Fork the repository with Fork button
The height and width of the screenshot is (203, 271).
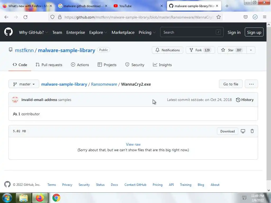[x=200, y=50]
